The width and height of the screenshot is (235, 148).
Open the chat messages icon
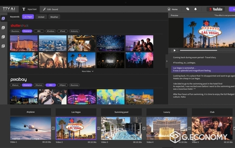pyautogui.click(x=188, y=9)
